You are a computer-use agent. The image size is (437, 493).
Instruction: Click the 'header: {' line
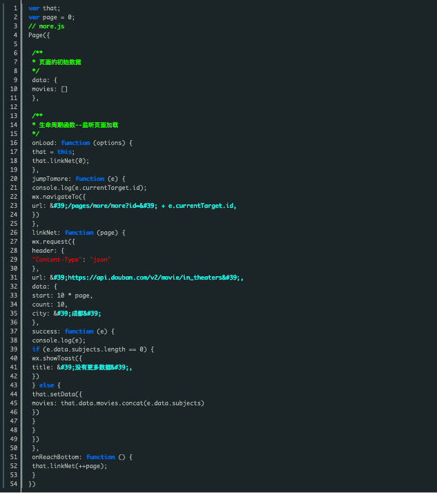[x=48, y=251]
